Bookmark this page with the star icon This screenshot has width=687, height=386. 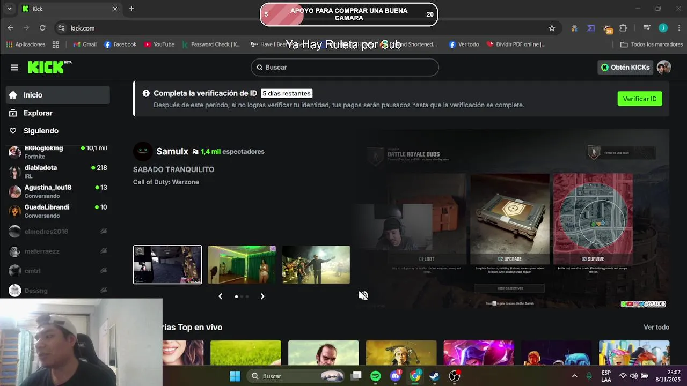pyautogui.click(x=552, y=28)
